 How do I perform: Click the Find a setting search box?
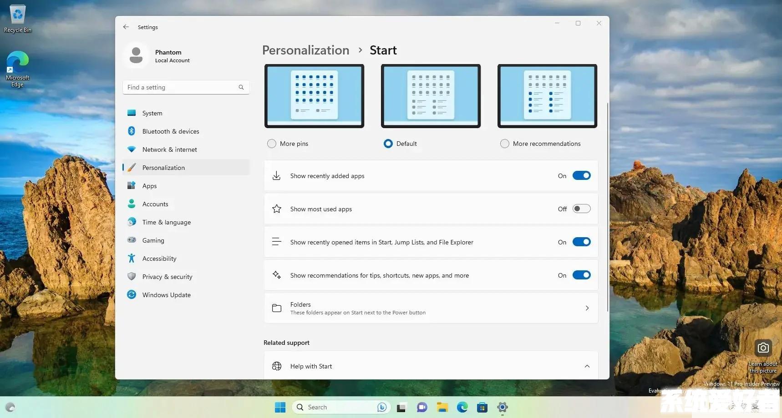point(182,87)
